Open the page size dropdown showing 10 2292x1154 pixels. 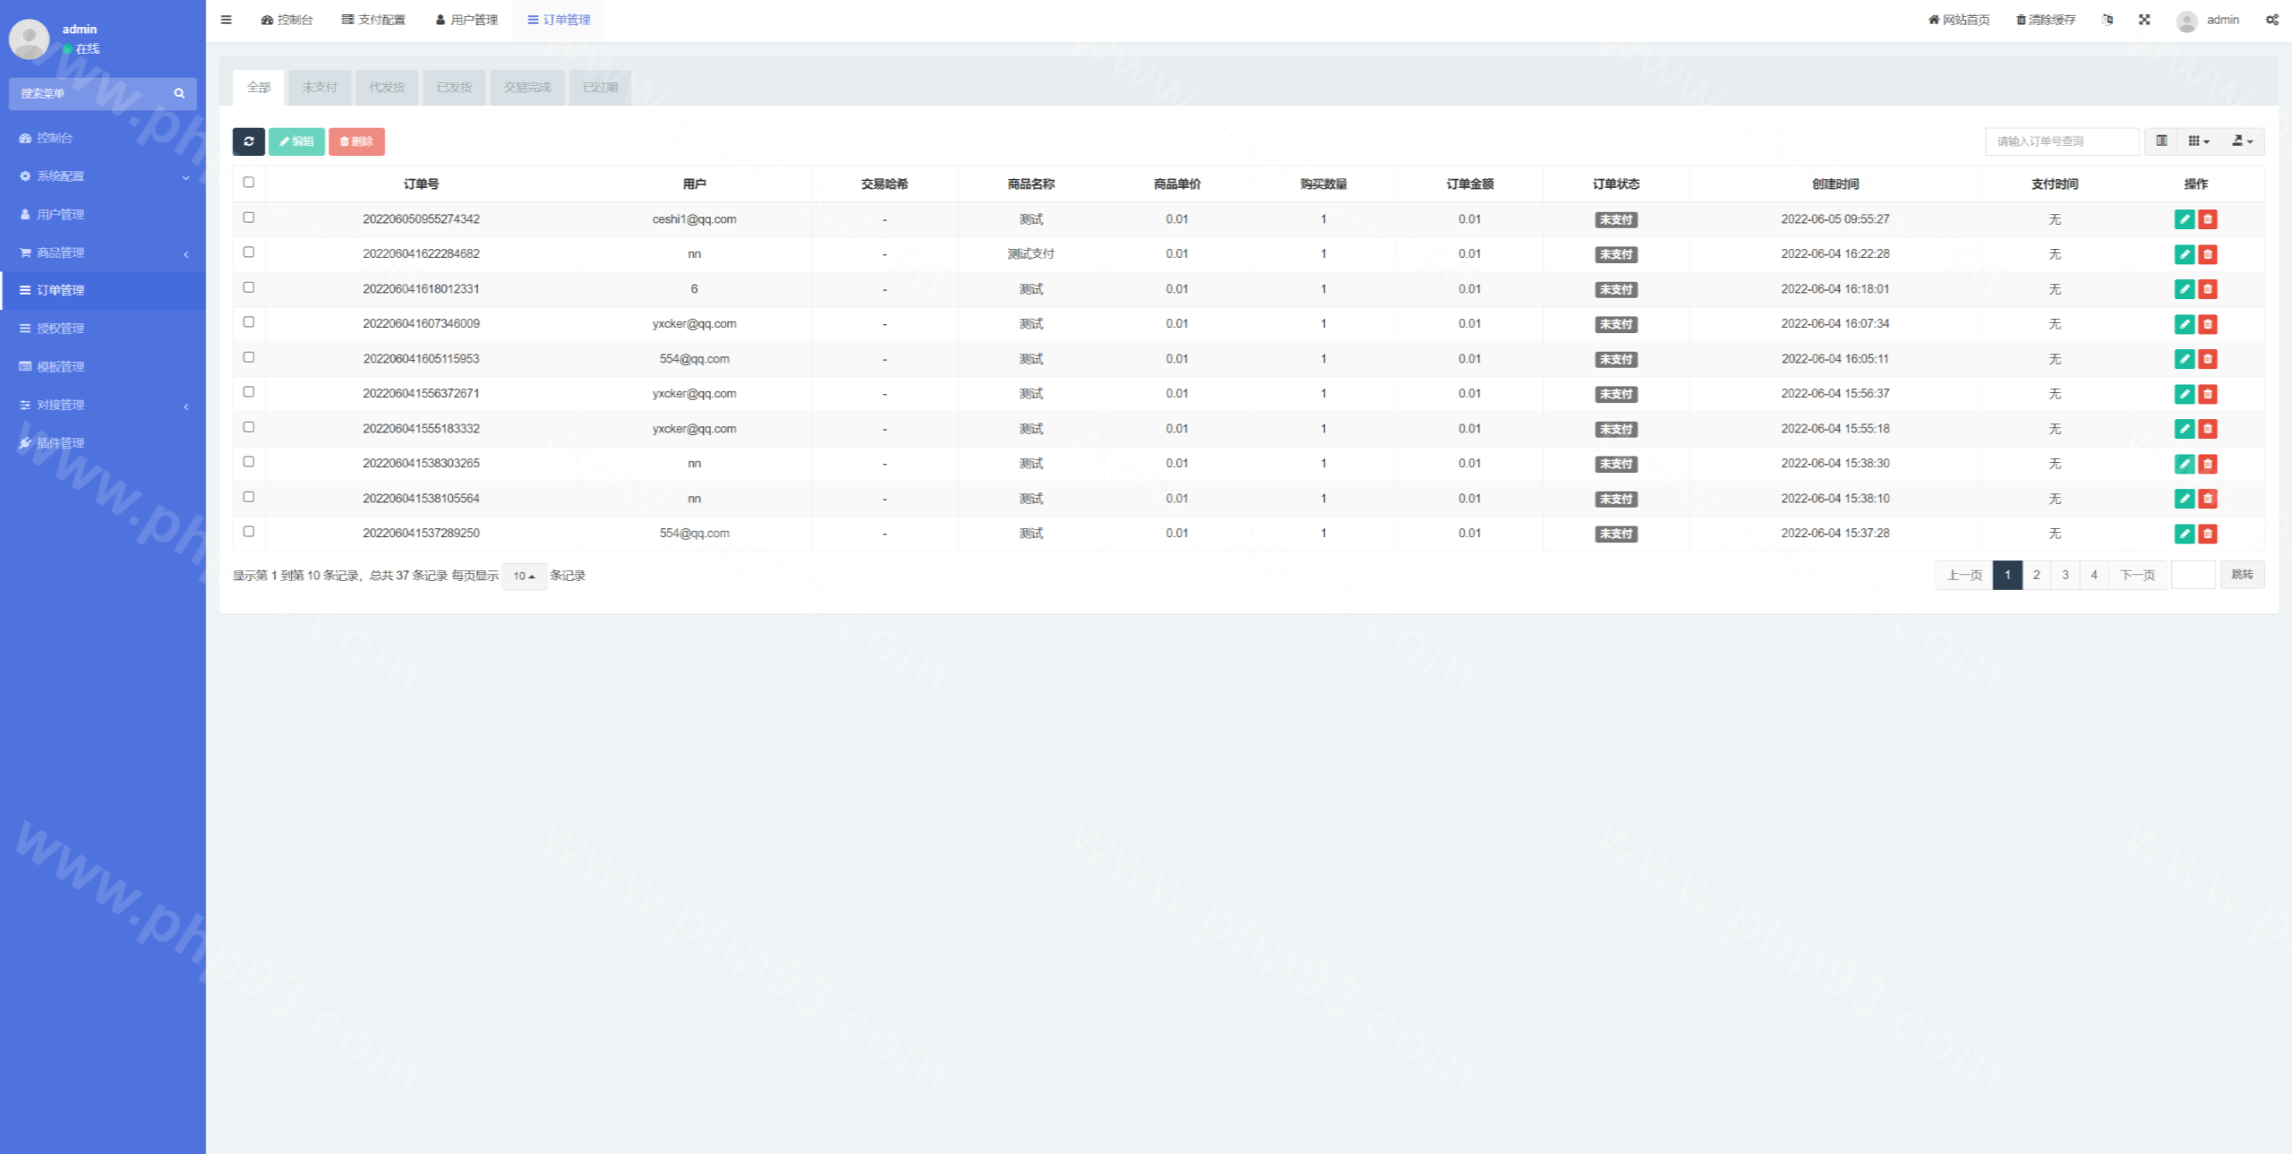coord(524,576)
